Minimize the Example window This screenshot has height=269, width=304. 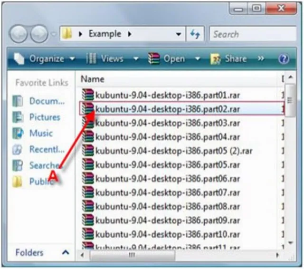pyautogui.click(x=238, y=9)
